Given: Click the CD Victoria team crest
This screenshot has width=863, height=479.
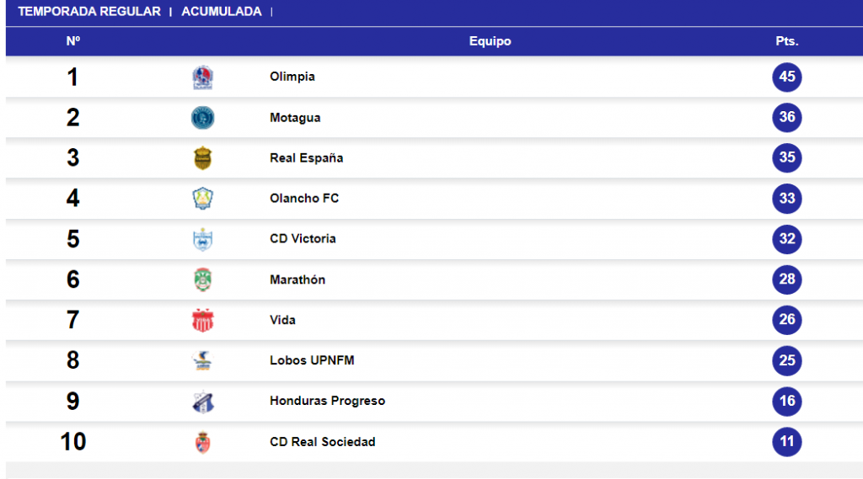Looking at the screenshot, I should point(202,239).
